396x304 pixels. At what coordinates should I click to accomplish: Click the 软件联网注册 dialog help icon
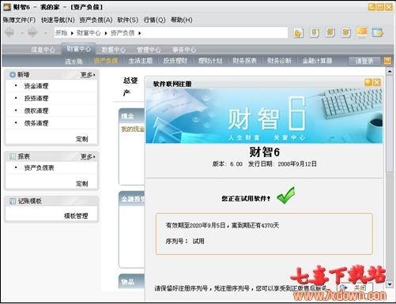pos(368,82)
